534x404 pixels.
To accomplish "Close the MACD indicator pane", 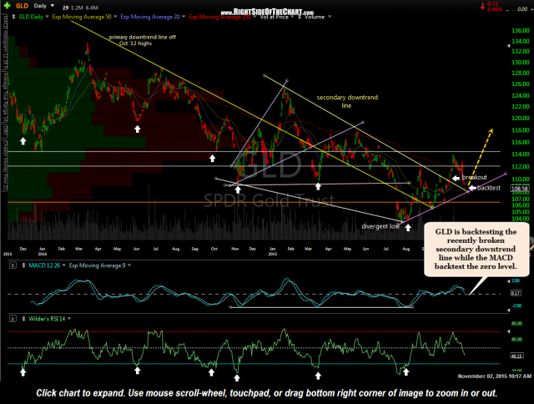I will [13, 265].
